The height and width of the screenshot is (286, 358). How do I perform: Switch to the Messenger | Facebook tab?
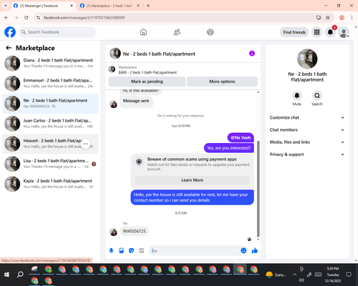43,6
